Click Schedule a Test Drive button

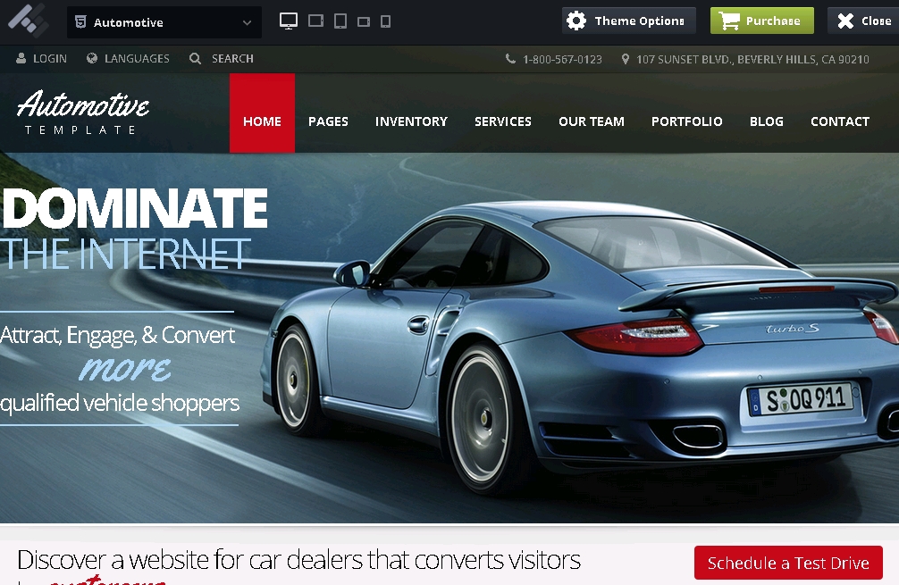[x=787, y=563]
